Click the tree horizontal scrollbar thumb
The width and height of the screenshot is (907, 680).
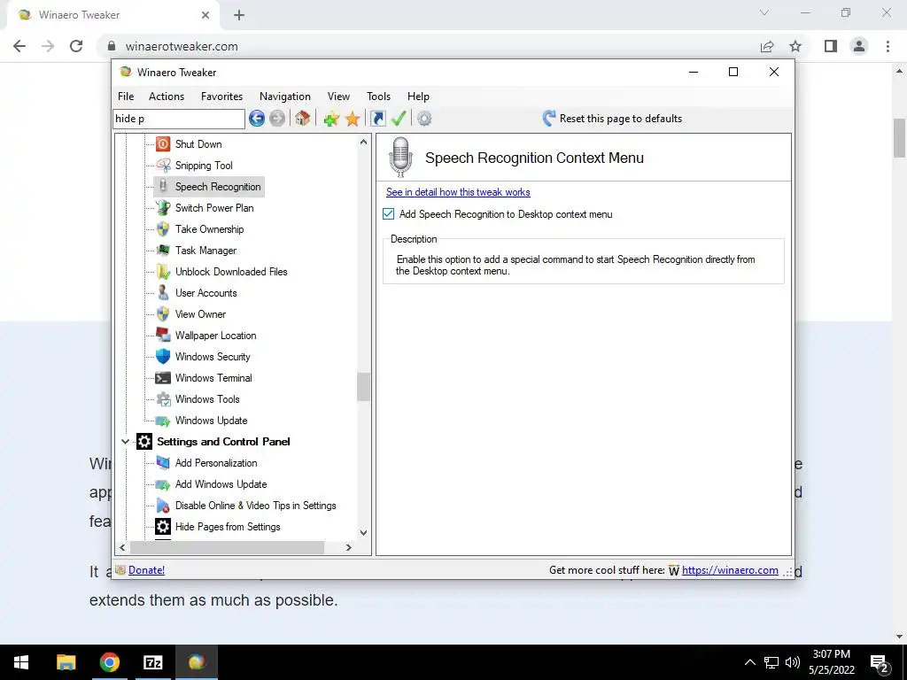227,547
